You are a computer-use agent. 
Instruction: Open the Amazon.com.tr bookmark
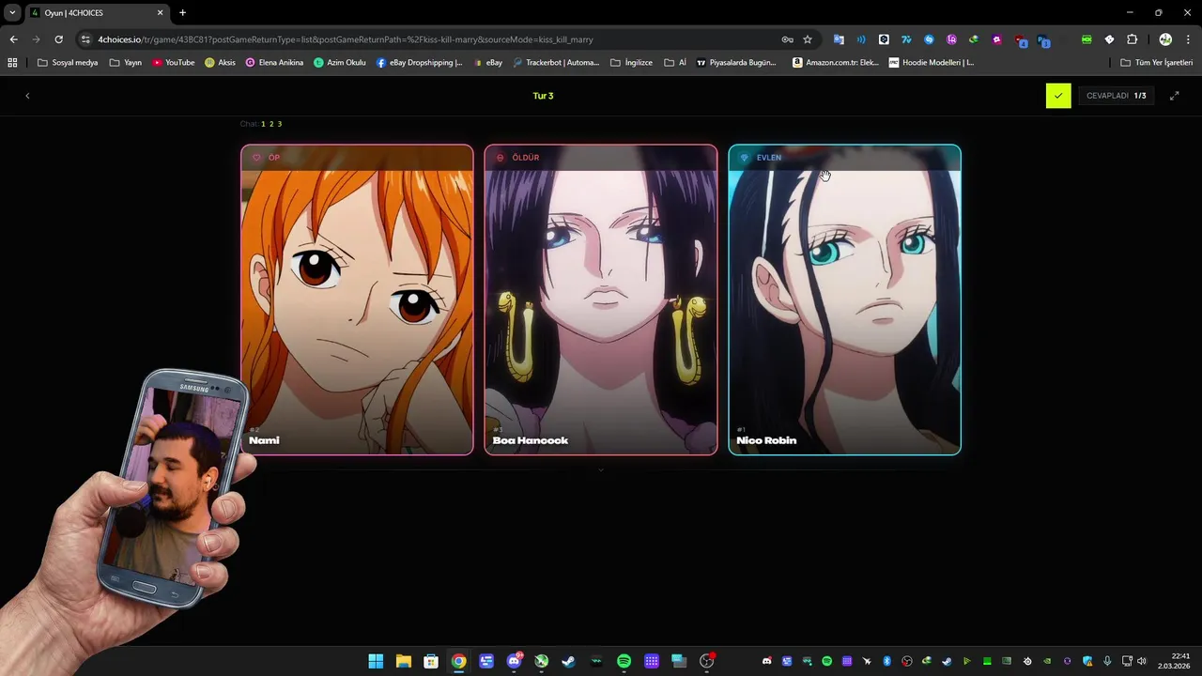[836, 63]
